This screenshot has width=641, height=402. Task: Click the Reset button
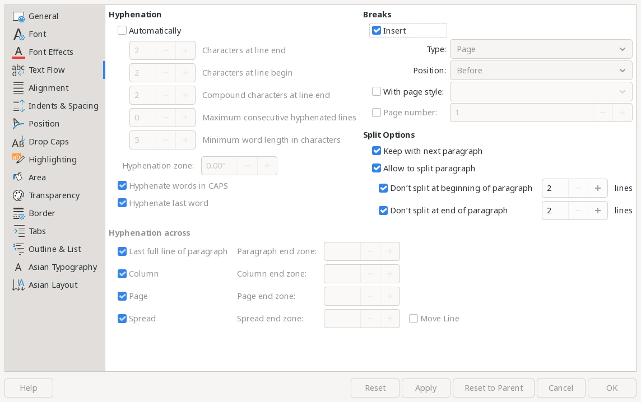pos(375,388)
